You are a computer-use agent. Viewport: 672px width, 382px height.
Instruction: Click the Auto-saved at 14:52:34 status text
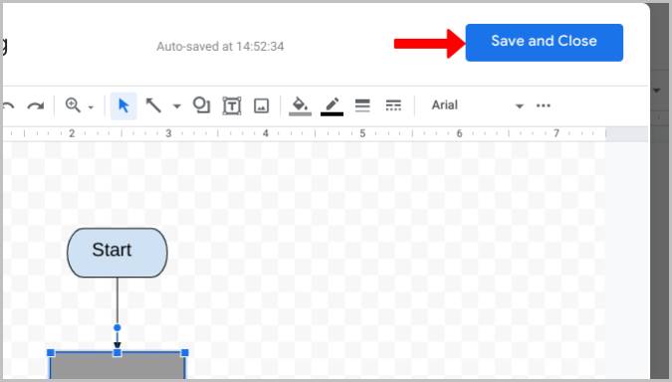[220, 46]
